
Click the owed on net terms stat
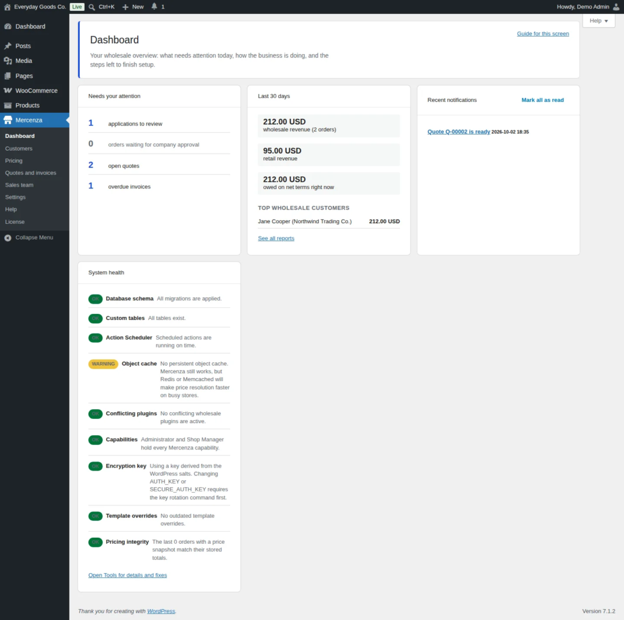coord(328,183)
